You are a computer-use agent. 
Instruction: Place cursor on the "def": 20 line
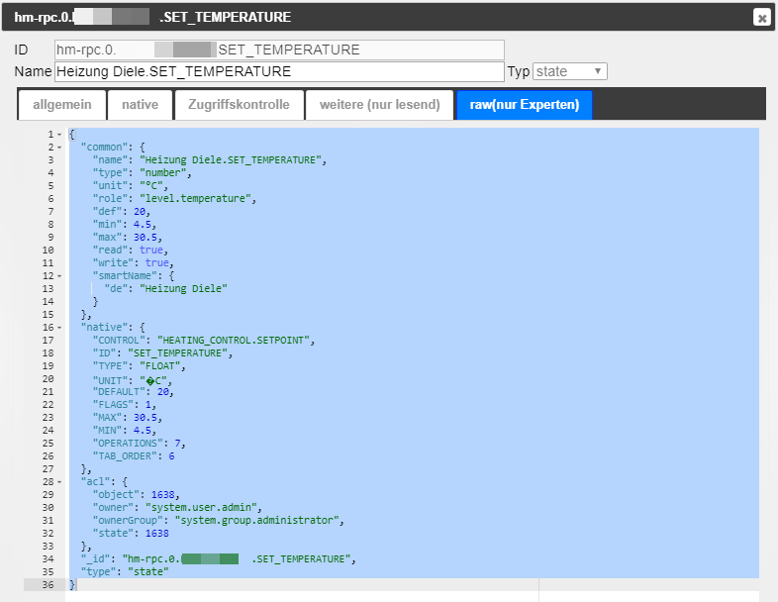tap(120, 212)
